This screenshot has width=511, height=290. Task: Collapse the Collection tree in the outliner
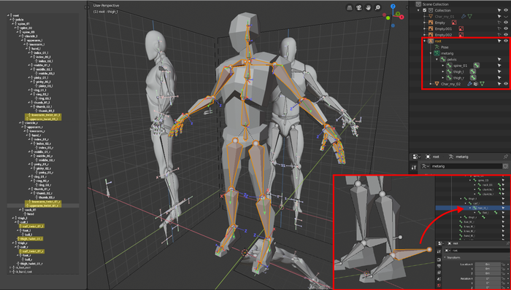419,10
